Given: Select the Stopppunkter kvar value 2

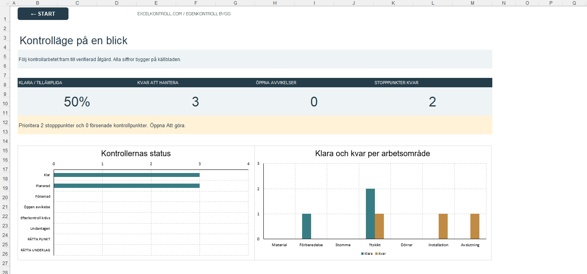Looking at the screenshot, I should pyautogui.click(x=432, y=102).
